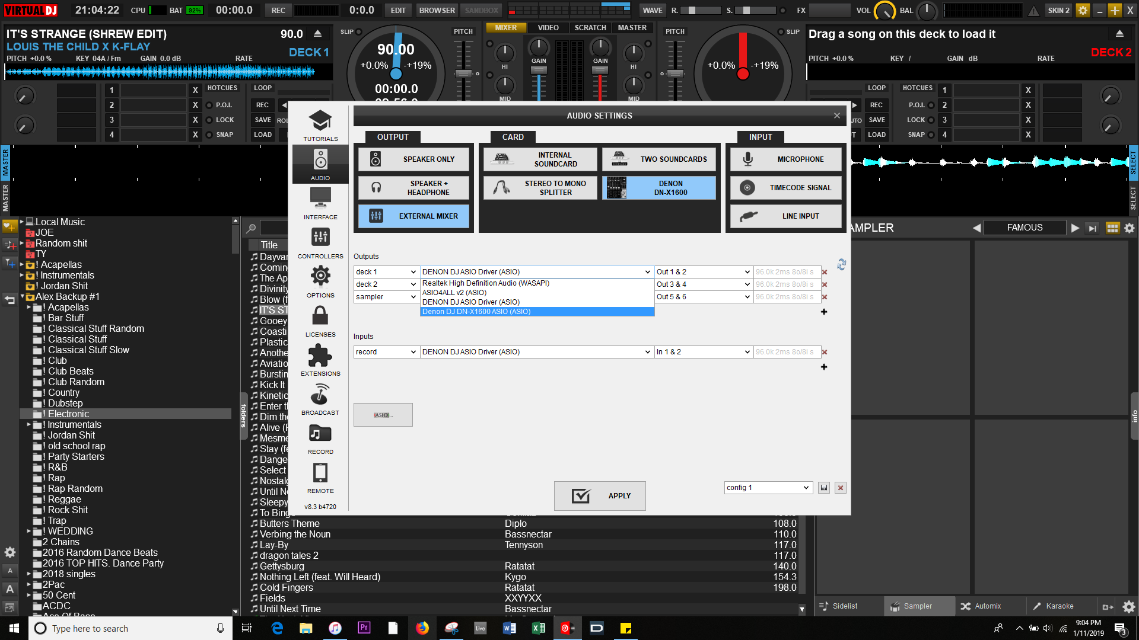
Task: Open VirtualDJ settings gear in top bar
Action: [1083, 10]
